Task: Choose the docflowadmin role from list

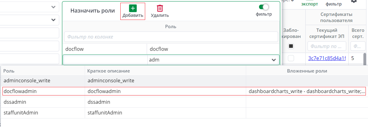Action: 22,91
